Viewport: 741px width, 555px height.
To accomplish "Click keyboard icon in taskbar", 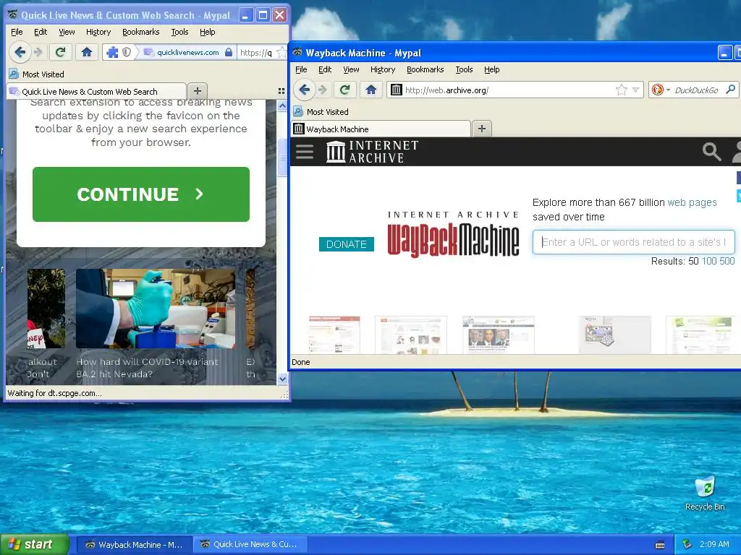I will point(660,545).
